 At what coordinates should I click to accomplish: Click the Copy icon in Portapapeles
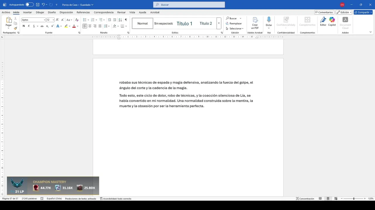16,24
